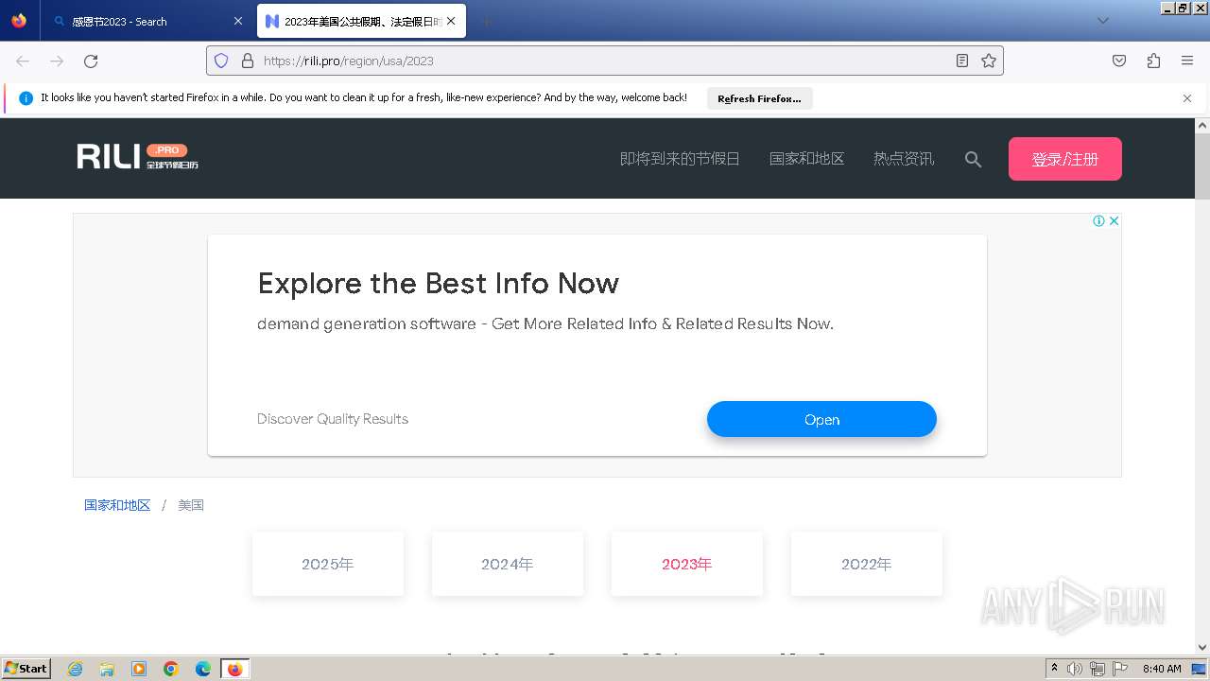Open 热点资讯 navigation item
Image resolution: width=1210 pixels, height=681 pixels.
[x=904, y=159]
